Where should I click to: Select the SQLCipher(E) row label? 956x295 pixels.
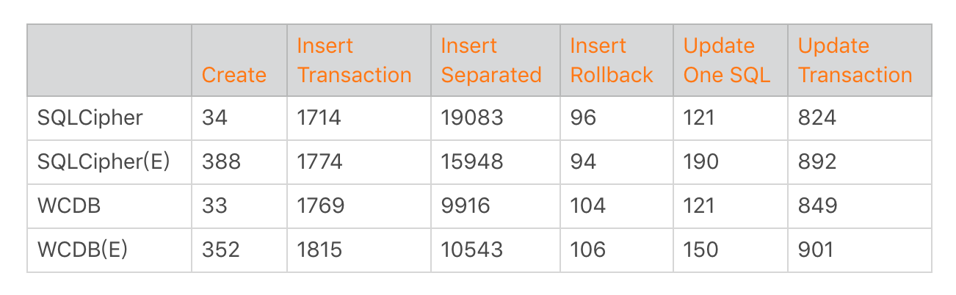104,161
